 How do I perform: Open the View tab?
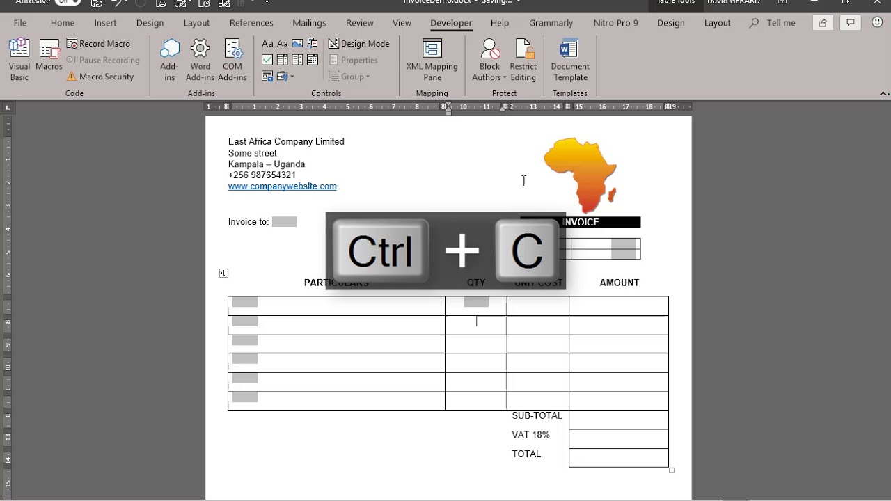[x=402, y=23]
